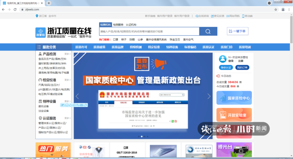The height and width of the screenshot is (159, 293).
Task: Click the 登录 link in the welcome panel
Action: [x=231, y=61]
